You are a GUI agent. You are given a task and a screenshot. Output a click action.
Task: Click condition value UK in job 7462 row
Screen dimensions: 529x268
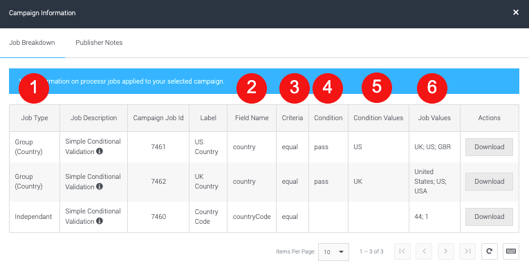378,182
